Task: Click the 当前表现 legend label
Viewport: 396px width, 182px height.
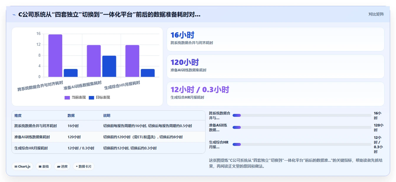Action: 79,97
